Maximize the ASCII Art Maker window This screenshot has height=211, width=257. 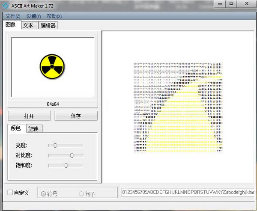tap(231, 4)
